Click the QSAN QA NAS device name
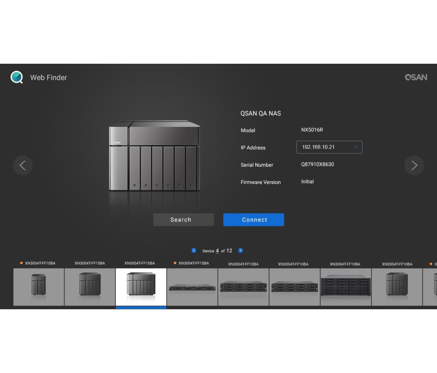Screen dimensions: 437x373 261,113
